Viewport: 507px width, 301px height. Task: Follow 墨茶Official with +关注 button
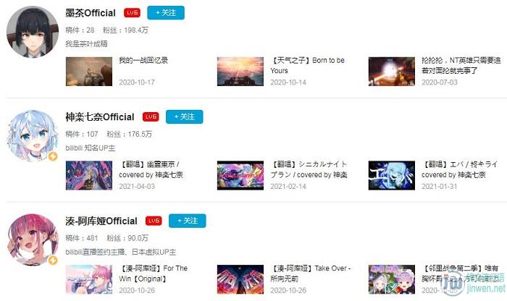point(166,12)
